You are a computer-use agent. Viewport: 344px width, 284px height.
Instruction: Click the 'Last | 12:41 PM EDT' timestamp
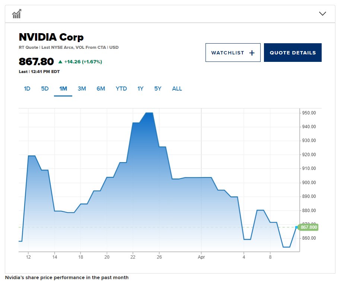click(39, 72)
